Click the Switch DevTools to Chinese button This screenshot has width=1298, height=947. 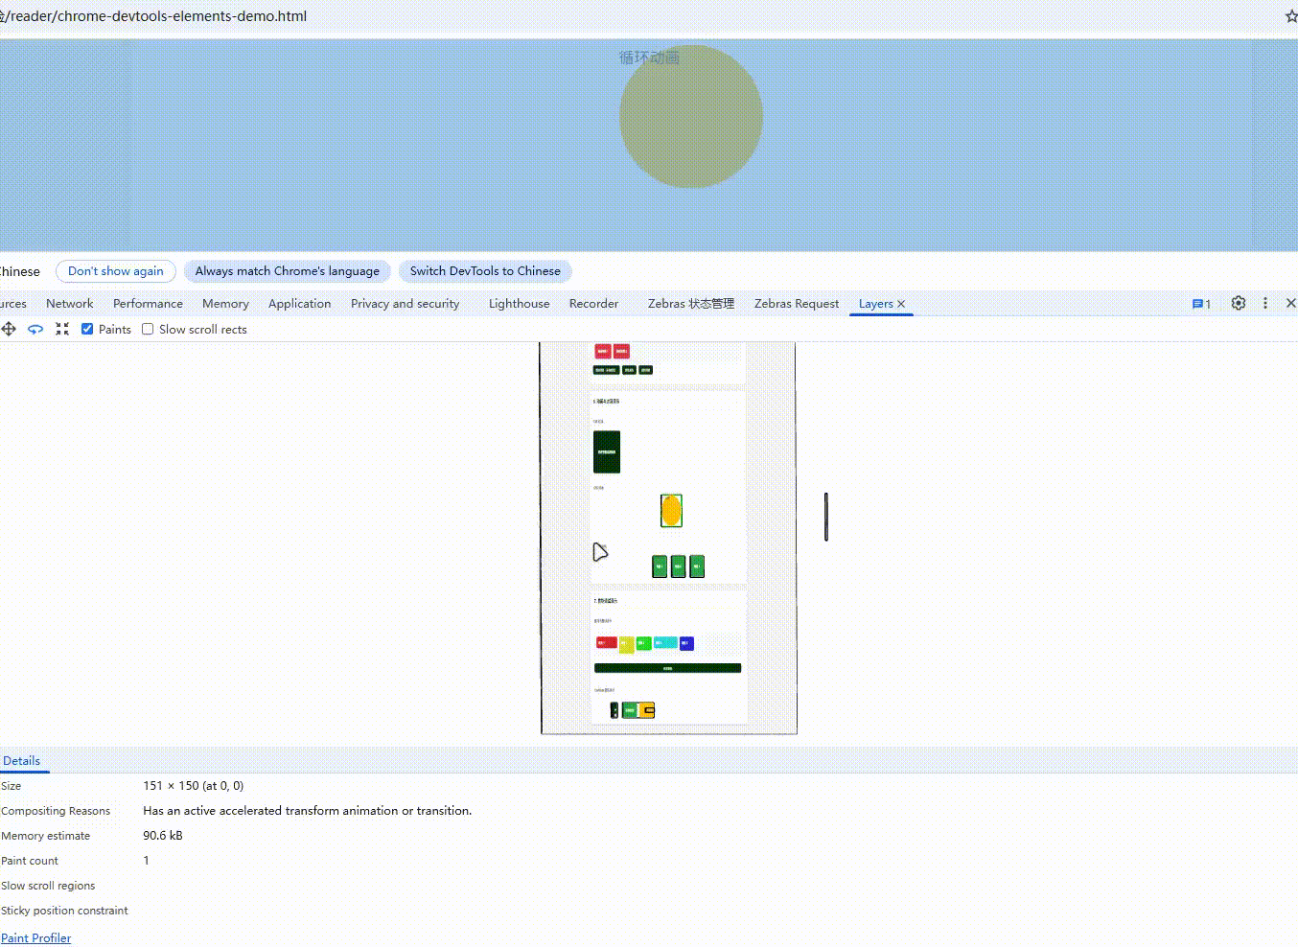pos(485,271)
